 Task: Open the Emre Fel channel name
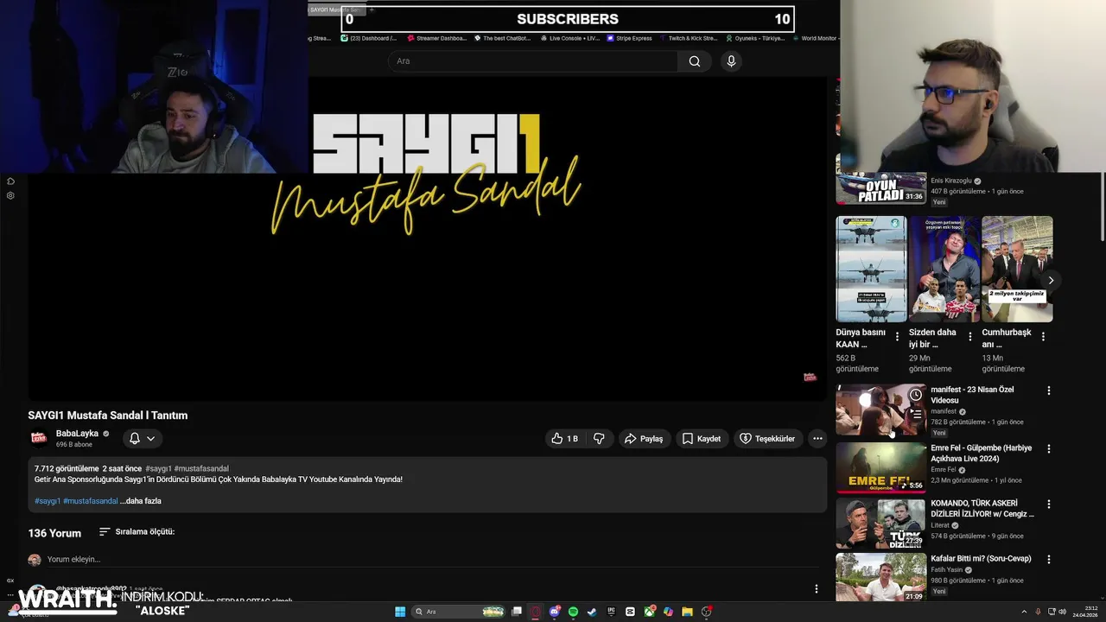point(944,470)
